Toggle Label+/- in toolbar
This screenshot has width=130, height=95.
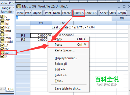pos(91,13)
